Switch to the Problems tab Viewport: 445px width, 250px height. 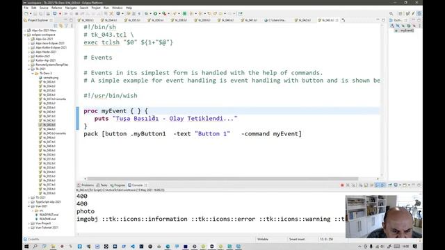86,185
